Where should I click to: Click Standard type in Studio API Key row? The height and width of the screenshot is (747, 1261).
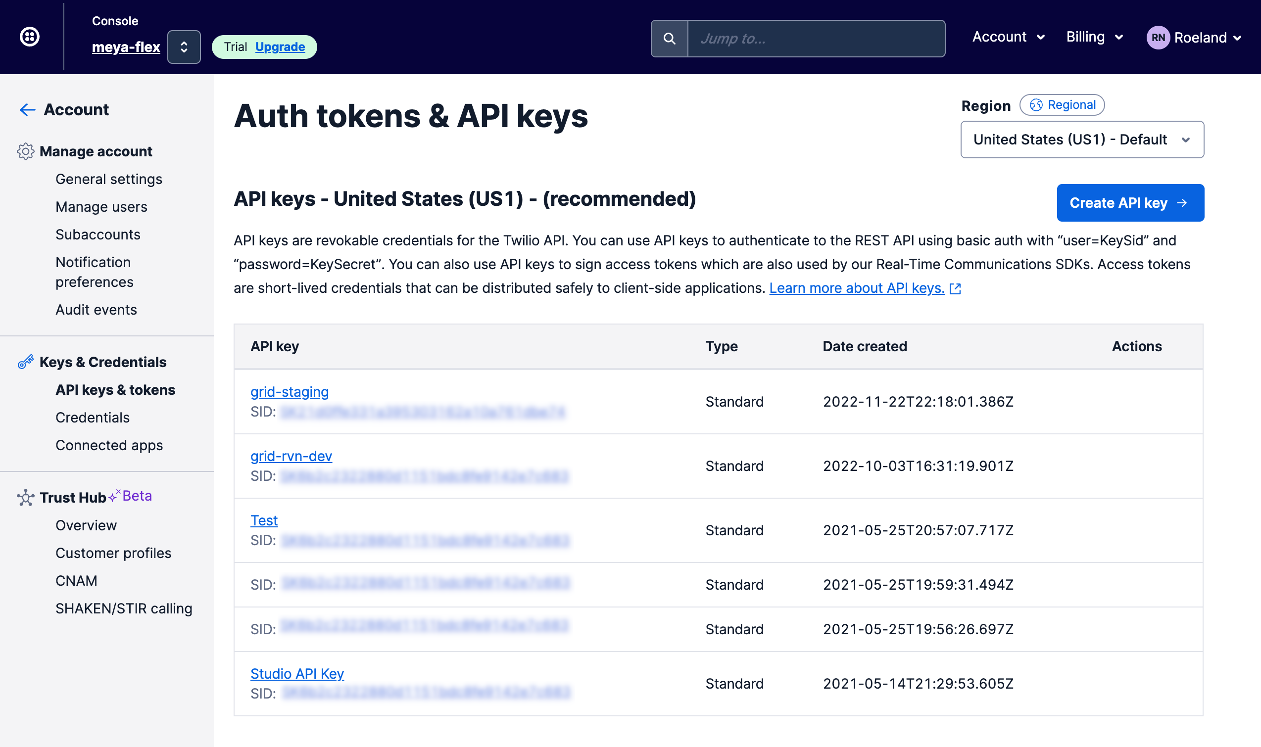click(734, 684)
